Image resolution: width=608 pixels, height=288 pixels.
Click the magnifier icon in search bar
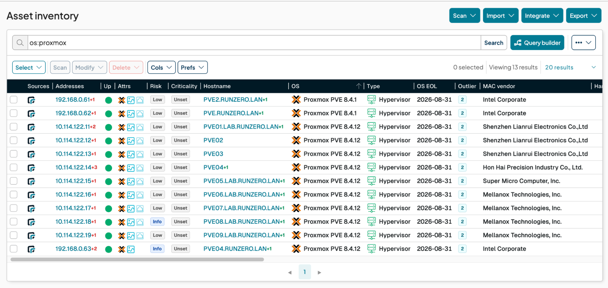[x=20, y=43]
